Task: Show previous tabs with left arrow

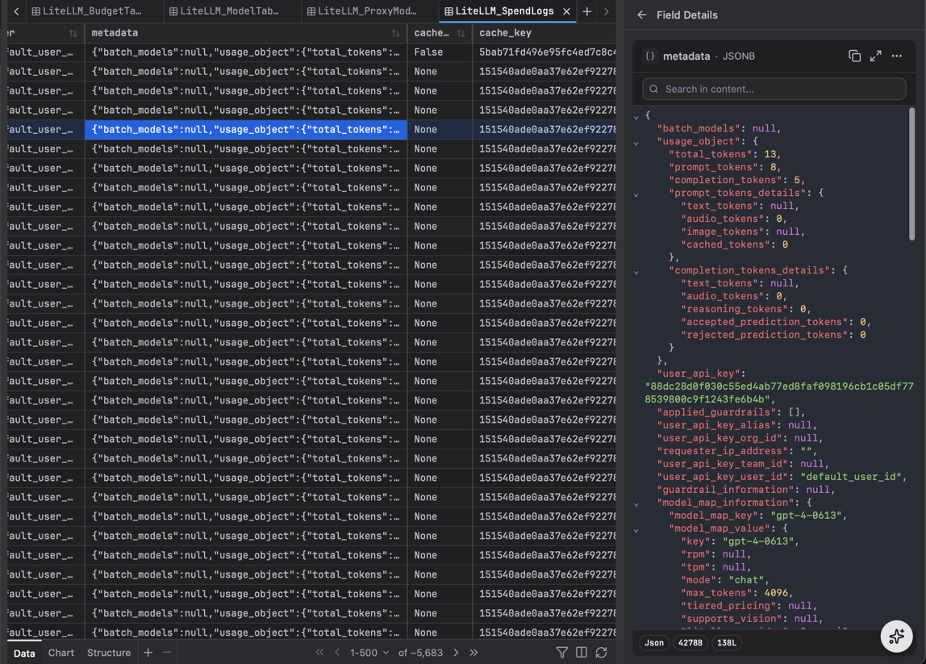Action: (x=16, y=11)
